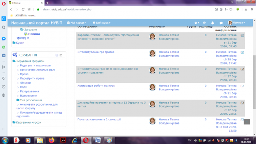Open discussion 'Активізація роботи на курсі'
256x144 pixels.
pyautogui.click(x=96, y=86)
